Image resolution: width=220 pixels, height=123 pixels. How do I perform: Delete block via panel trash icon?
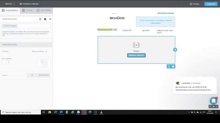coord(40,19)
